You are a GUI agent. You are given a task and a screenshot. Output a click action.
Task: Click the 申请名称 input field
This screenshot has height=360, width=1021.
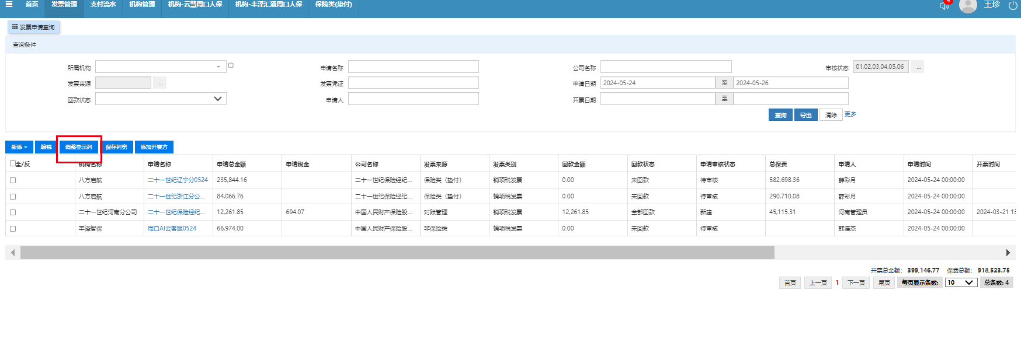pyautogui.click(x=413, y=67)
